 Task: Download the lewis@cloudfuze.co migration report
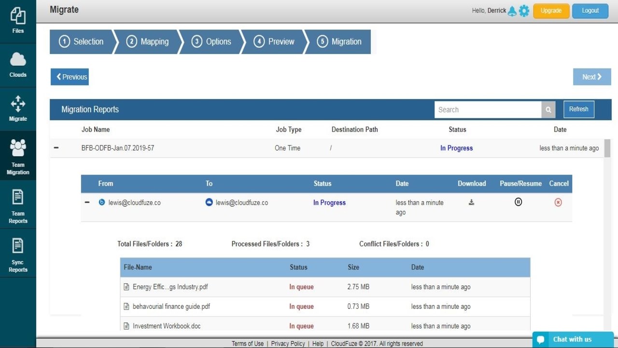[471, 203]
